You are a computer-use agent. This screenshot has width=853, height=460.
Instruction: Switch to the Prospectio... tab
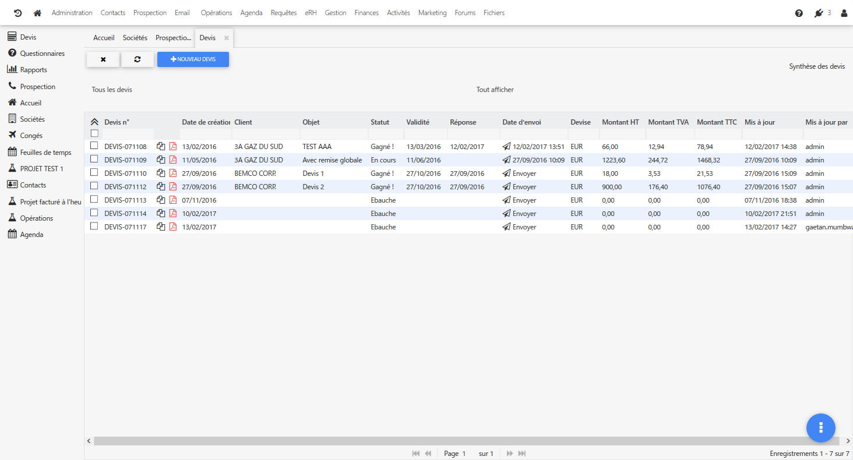coord(173,38)
